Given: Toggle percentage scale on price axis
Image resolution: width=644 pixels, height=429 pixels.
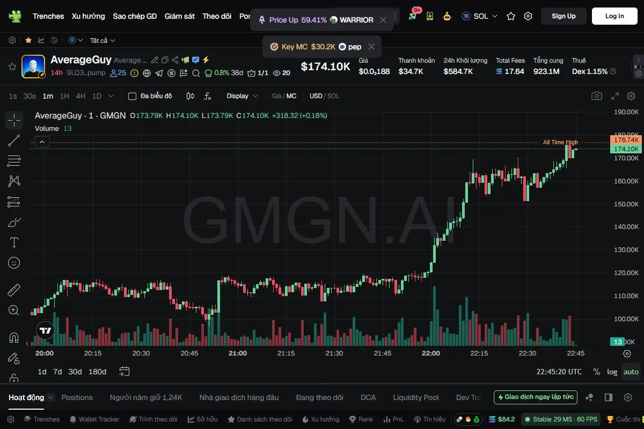Looking at the screenshot, I should point(596,372).
